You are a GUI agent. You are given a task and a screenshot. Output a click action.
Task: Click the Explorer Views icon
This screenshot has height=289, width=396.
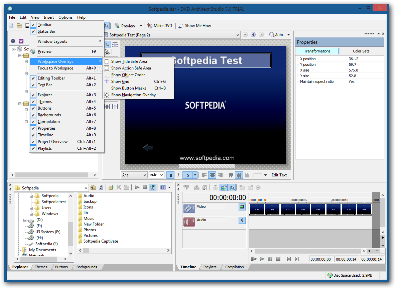tap(163, 187)
